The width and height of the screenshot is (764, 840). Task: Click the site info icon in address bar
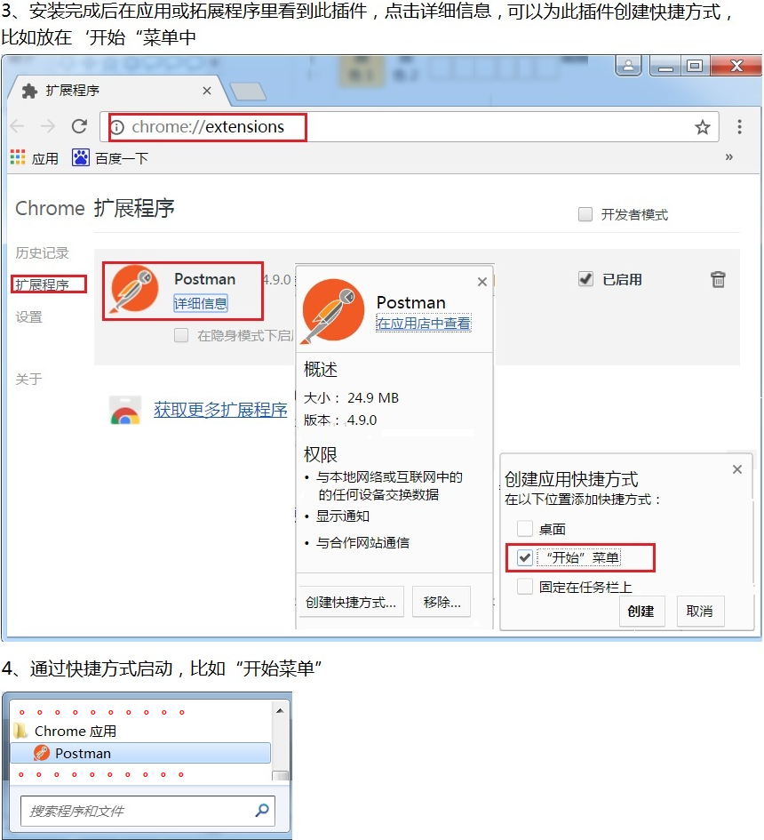coord(117,127)
